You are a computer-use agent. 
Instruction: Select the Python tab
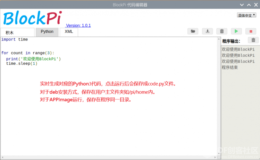pos(47,32)
